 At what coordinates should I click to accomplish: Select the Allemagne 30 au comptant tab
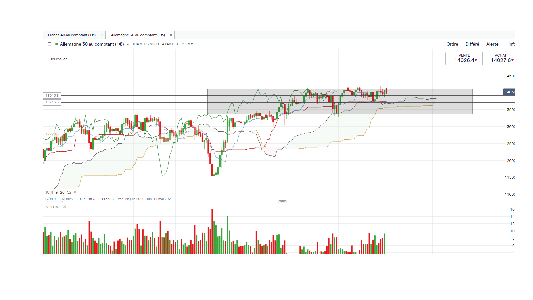click(138, 35)
